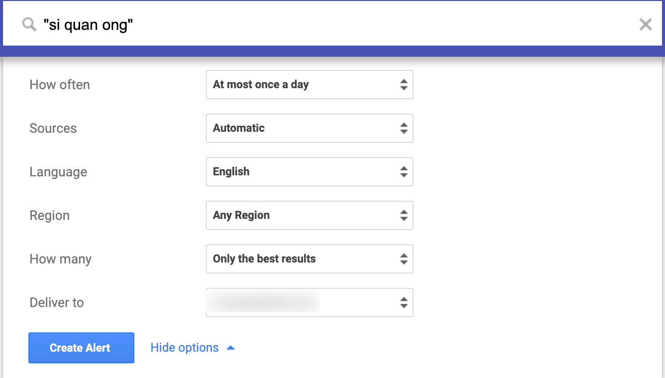Click the stepper arrows on Language dropdown

[404, 172]
